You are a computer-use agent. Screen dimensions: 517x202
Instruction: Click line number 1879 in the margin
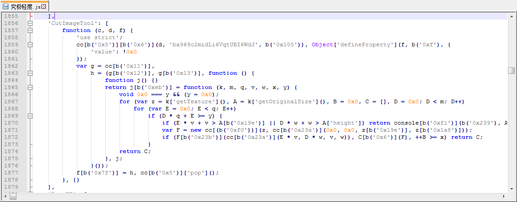point(11,187)
